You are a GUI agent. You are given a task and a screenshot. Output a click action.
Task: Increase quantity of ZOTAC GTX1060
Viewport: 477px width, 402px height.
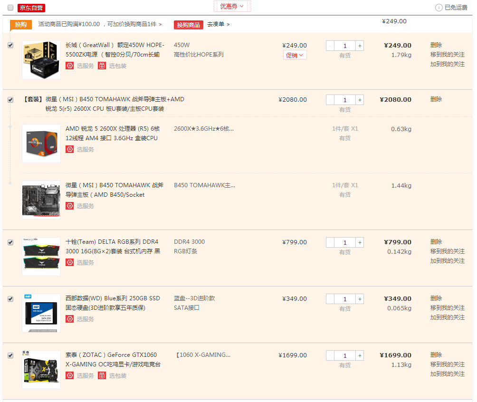(360, 355)
